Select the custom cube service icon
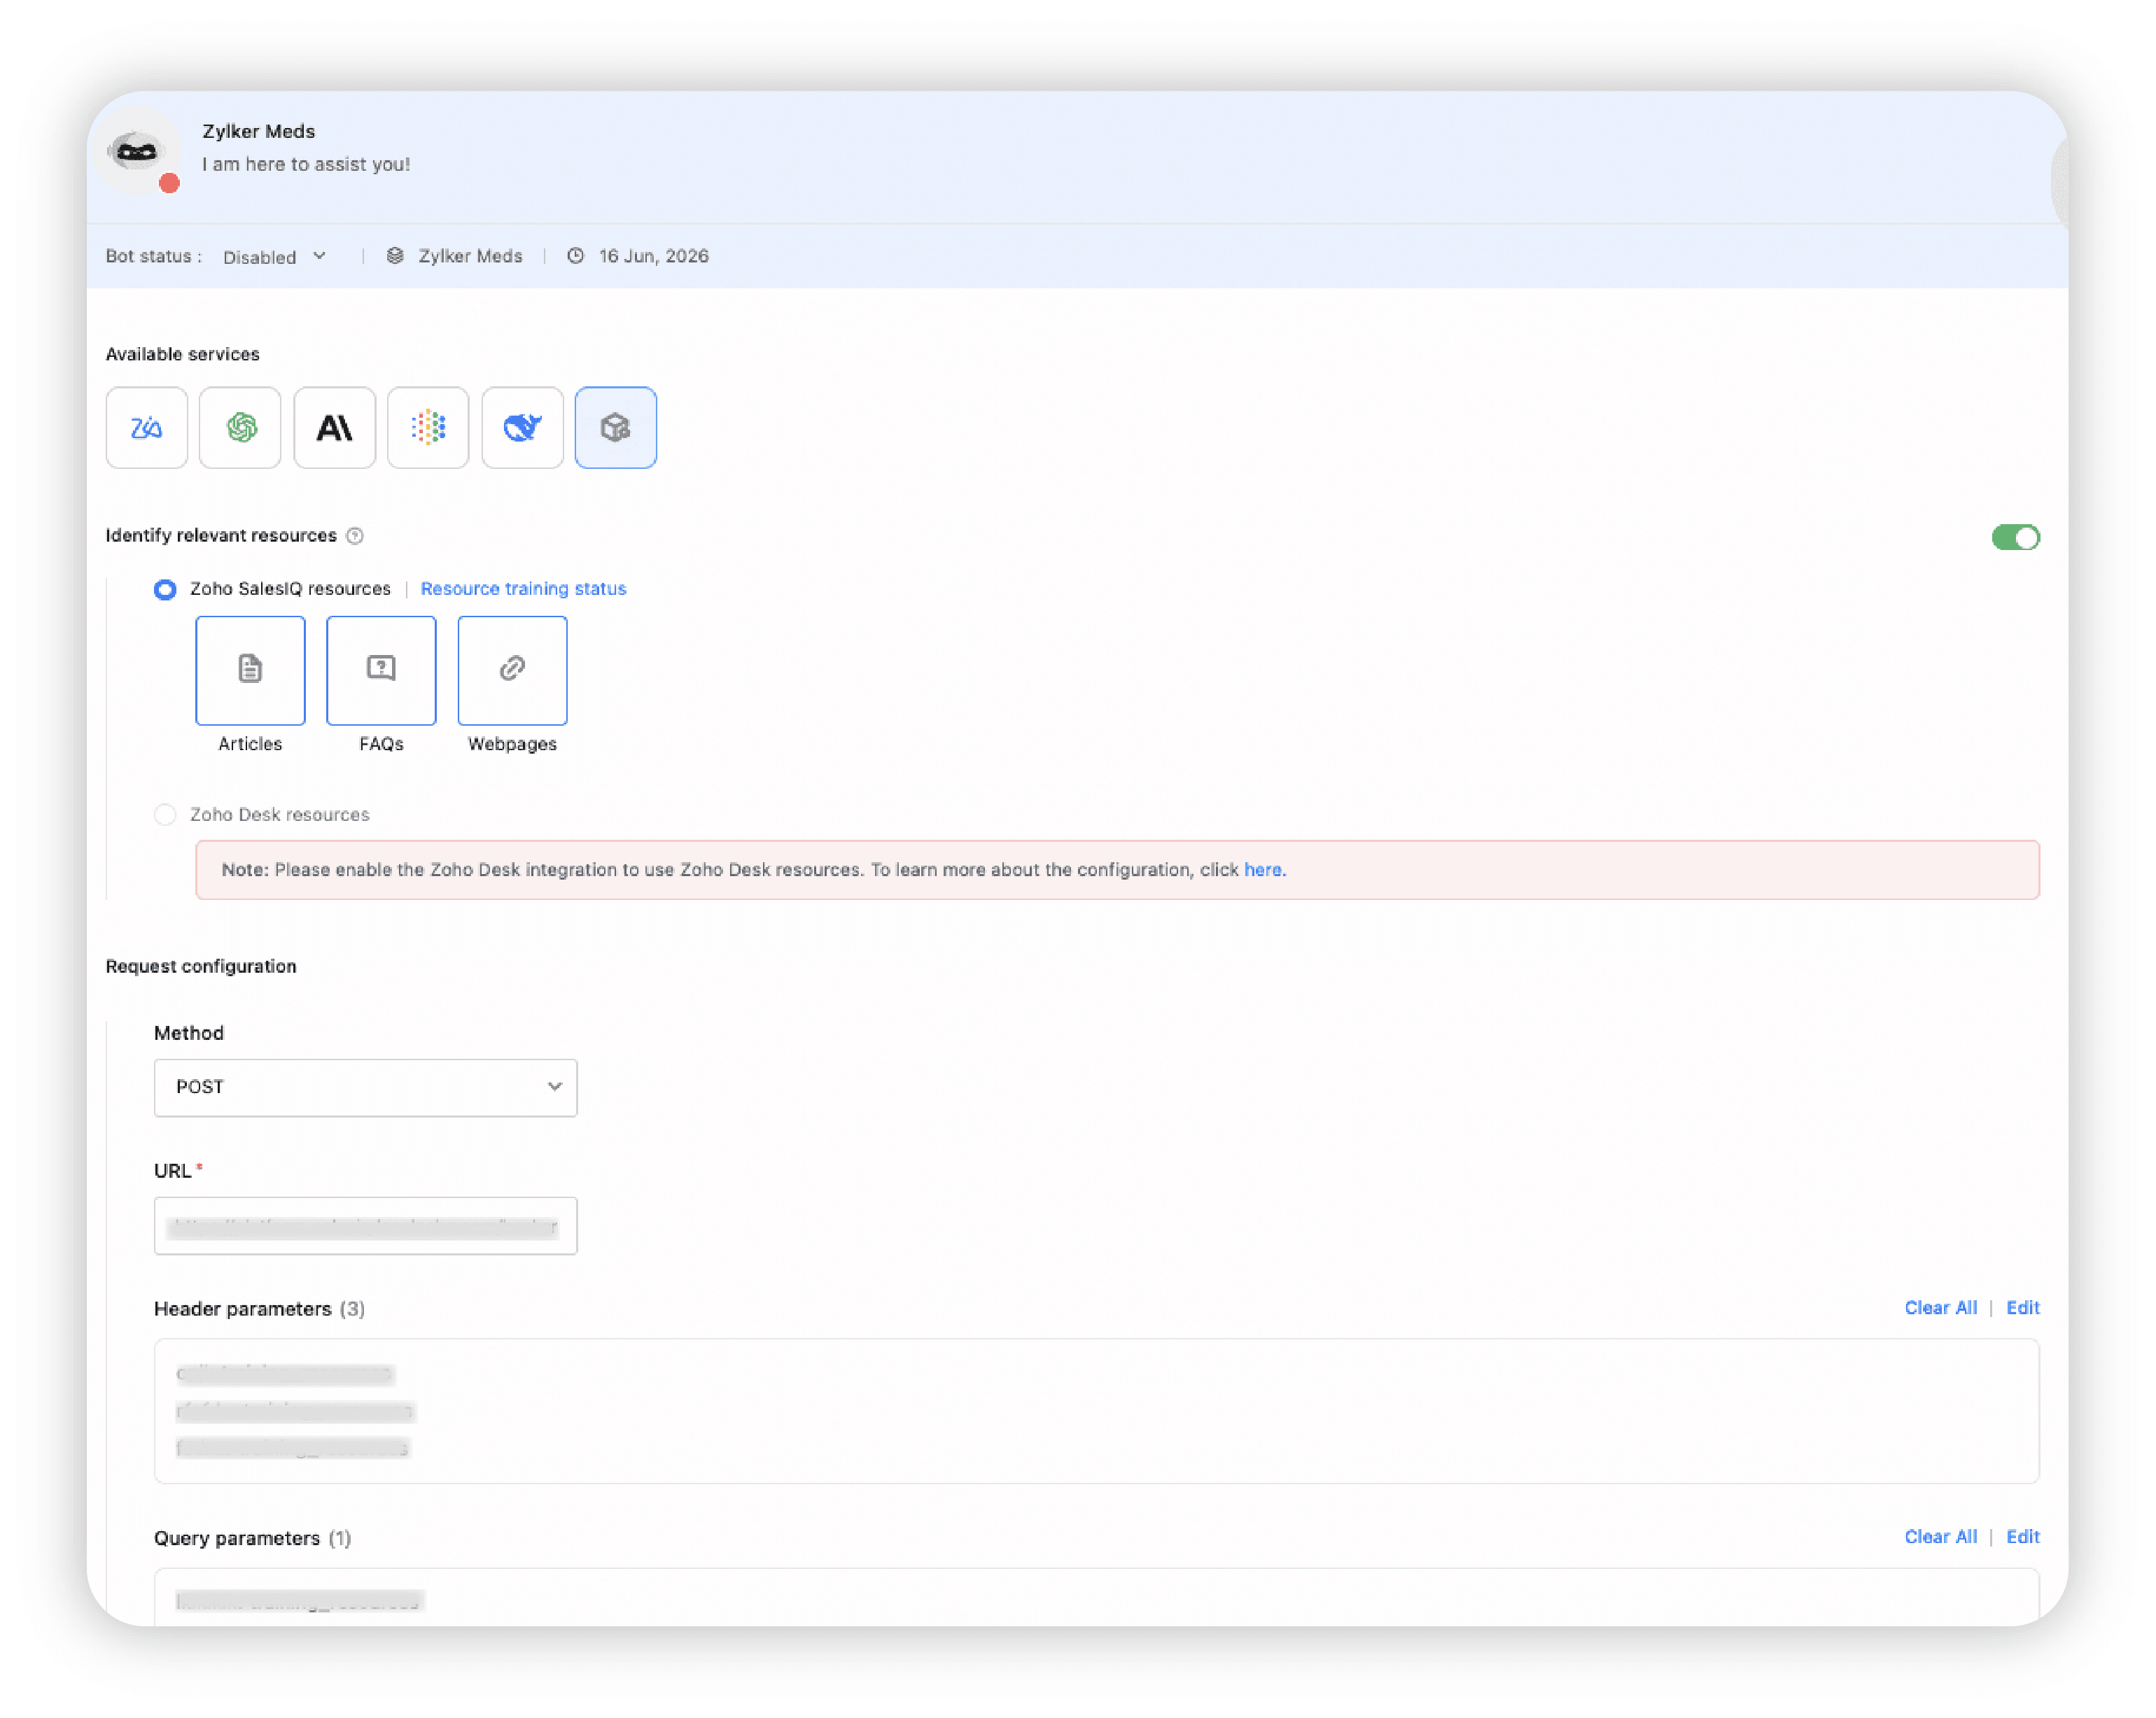Image resolution: width=2156 pixels, height=1718 pixels. tap(616, 428)
